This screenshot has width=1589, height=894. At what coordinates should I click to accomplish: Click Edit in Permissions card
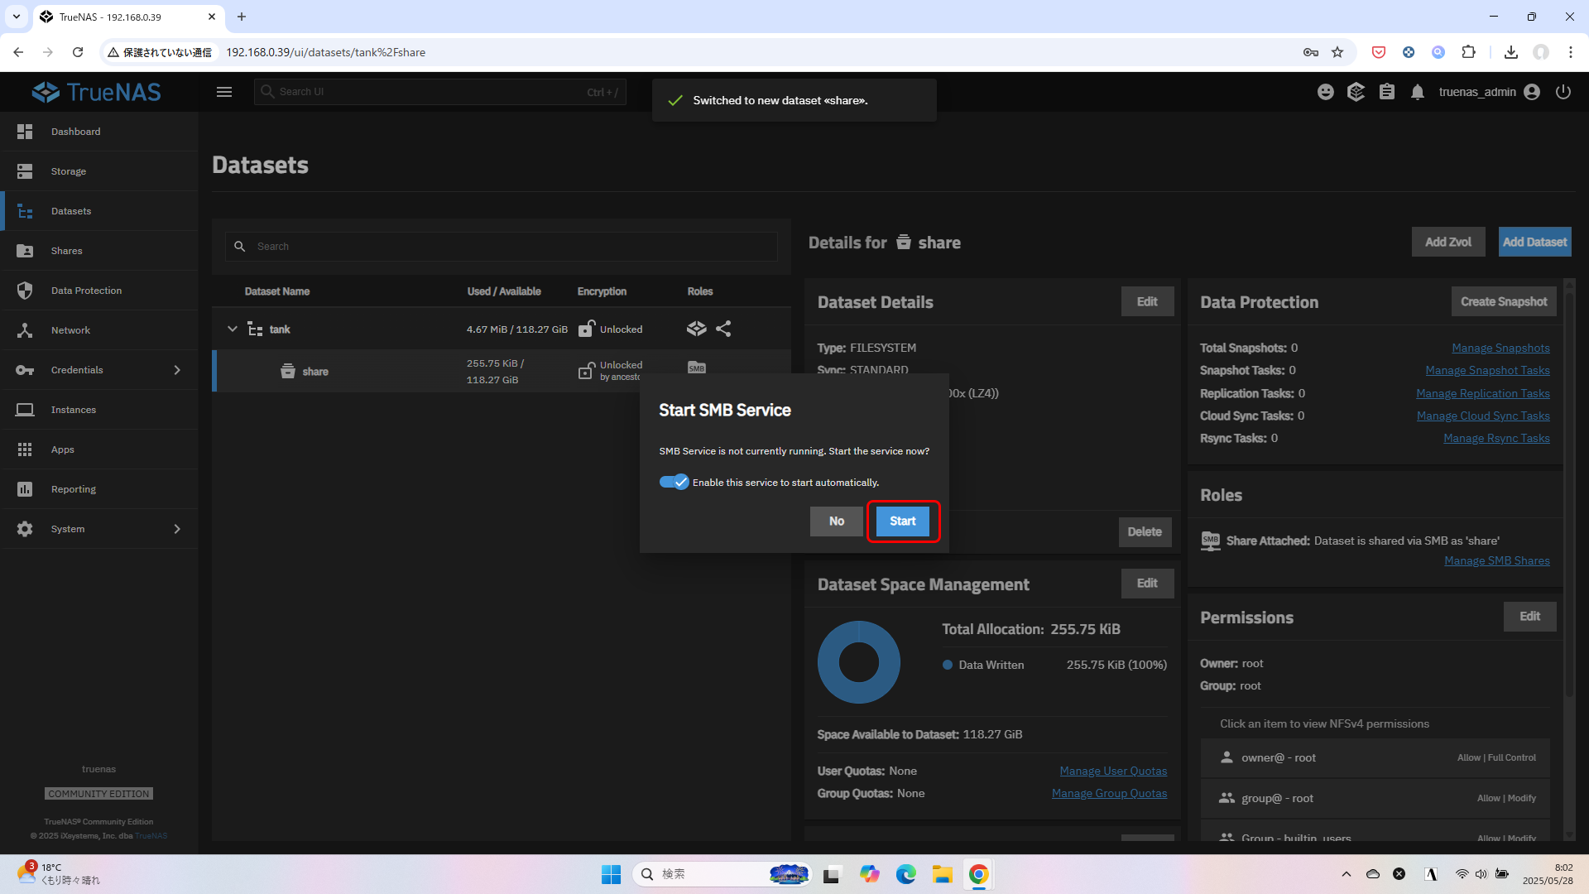(1529, 617)
